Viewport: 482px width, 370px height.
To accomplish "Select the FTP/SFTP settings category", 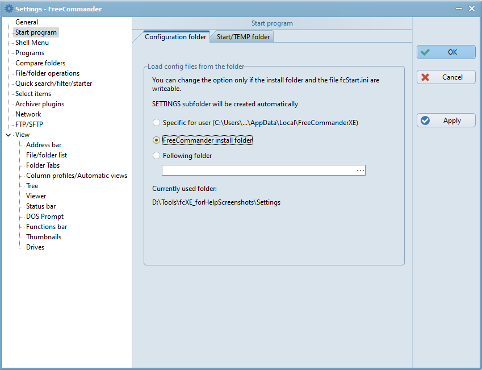I will [x=29, y=124].
